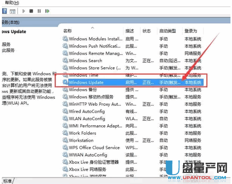Click the gear icon beside Workstation
232x184 pixels.
point(65,140)
